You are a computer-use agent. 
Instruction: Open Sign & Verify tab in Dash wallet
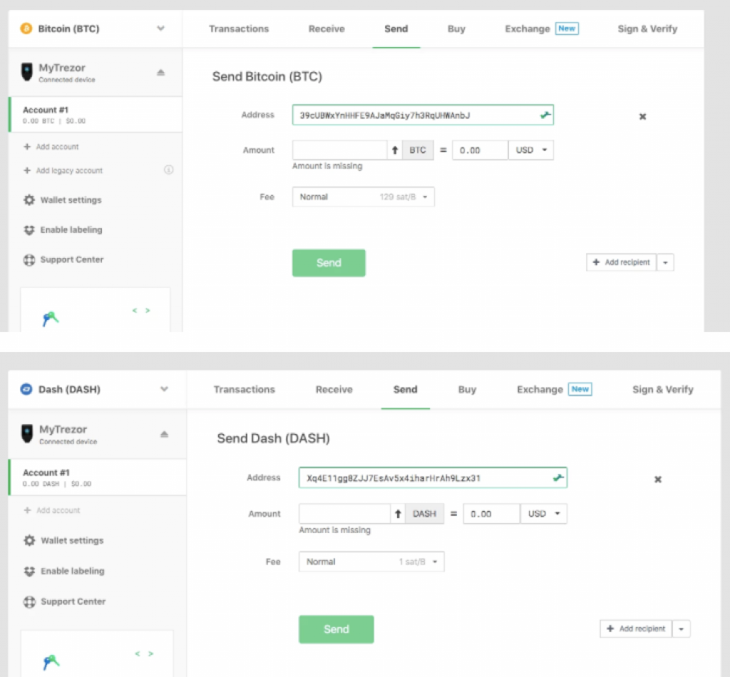(x=662, y=389)
